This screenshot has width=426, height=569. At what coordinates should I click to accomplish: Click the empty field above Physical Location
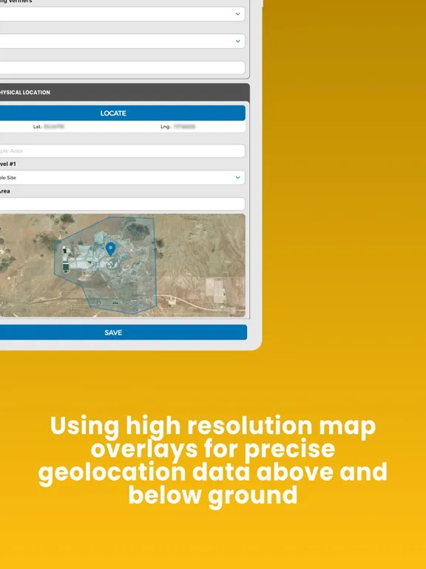(x=123, y=68)
